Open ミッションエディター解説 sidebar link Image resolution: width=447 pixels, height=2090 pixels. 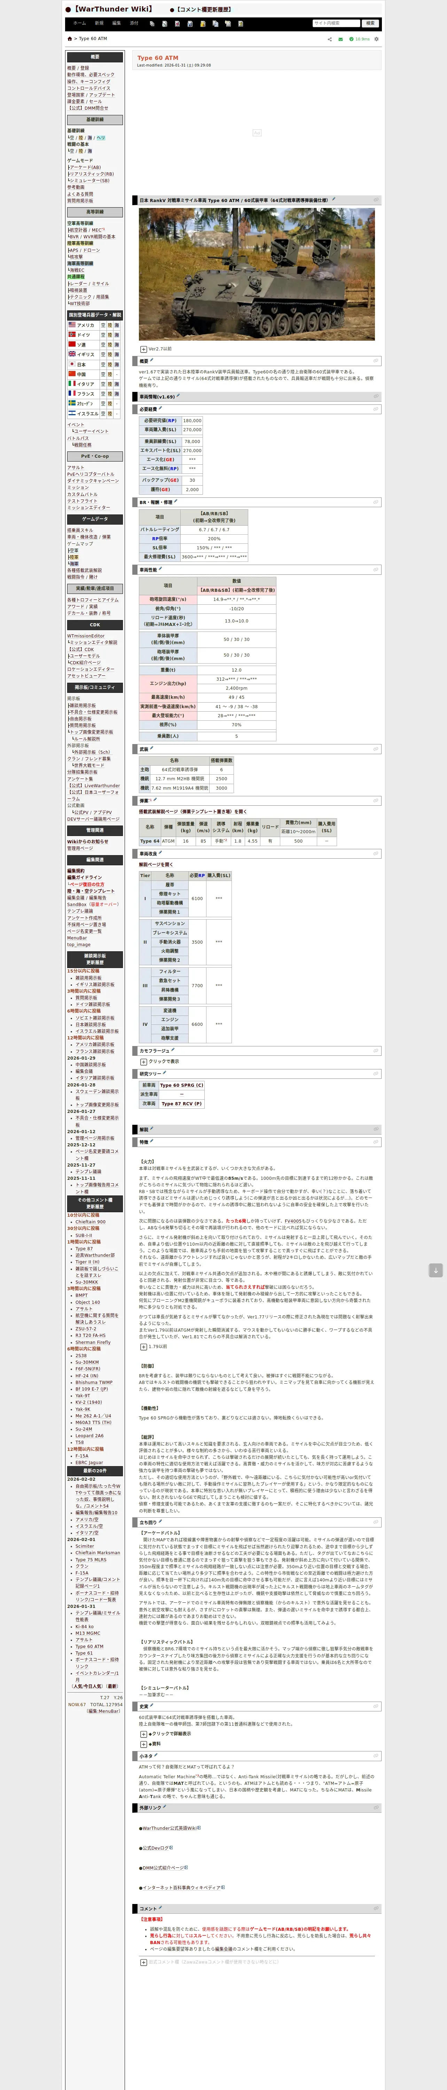click(x=93, y=643)
